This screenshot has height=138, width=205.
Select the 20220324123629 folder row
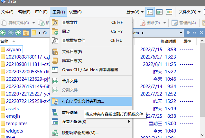click(25, 79)
